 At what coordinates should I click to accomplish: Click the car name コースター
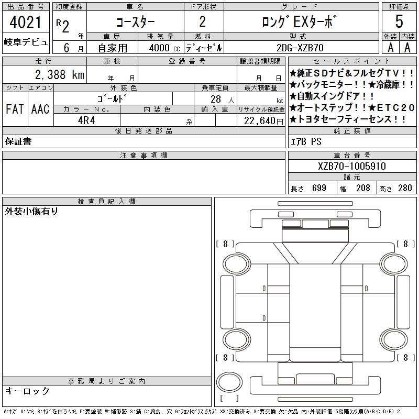pos(135,22)
